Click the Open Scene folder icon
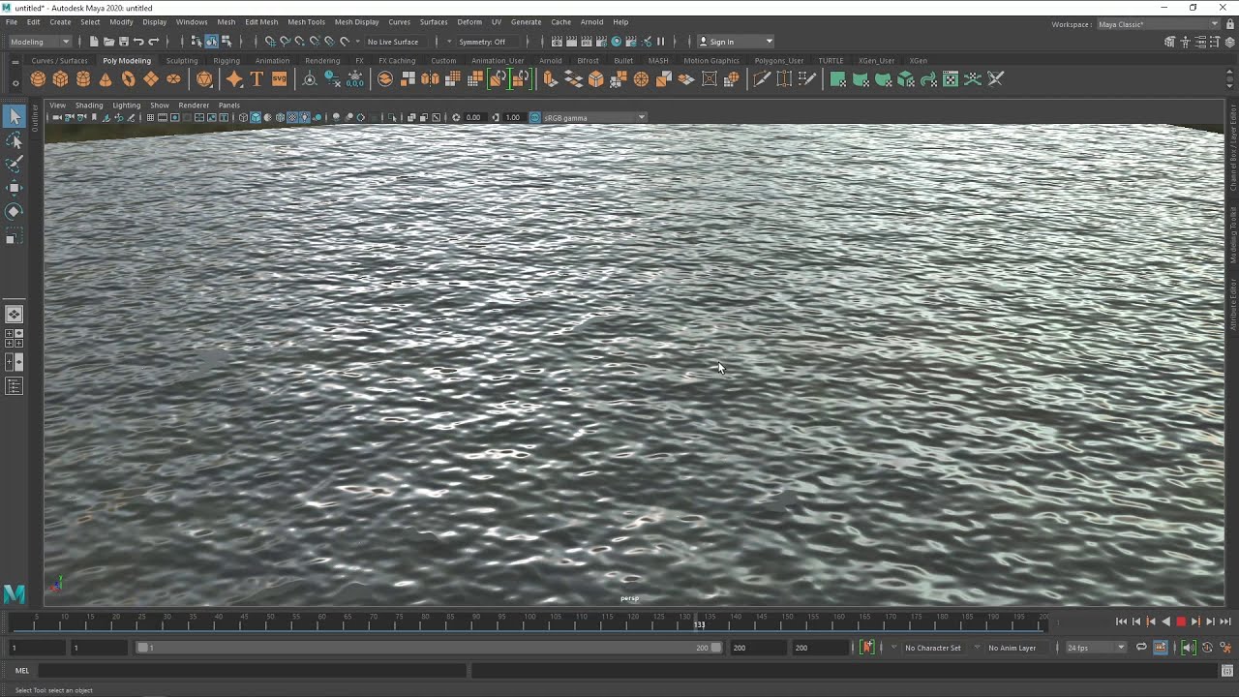Viewport: 1239px width, 697px height. [x=108, y=42]
